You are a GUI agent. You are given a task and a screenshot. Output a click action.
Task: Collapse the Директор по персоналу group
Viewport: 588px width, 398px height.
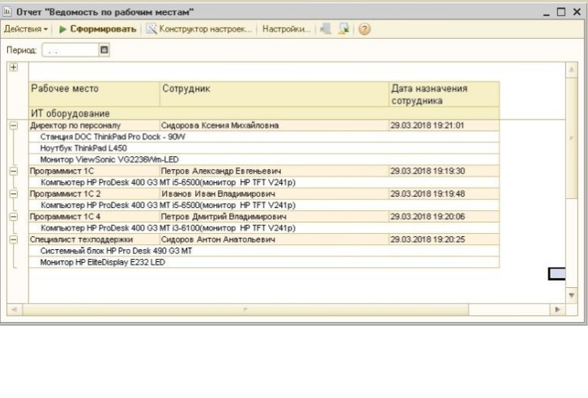click(12, 125)
